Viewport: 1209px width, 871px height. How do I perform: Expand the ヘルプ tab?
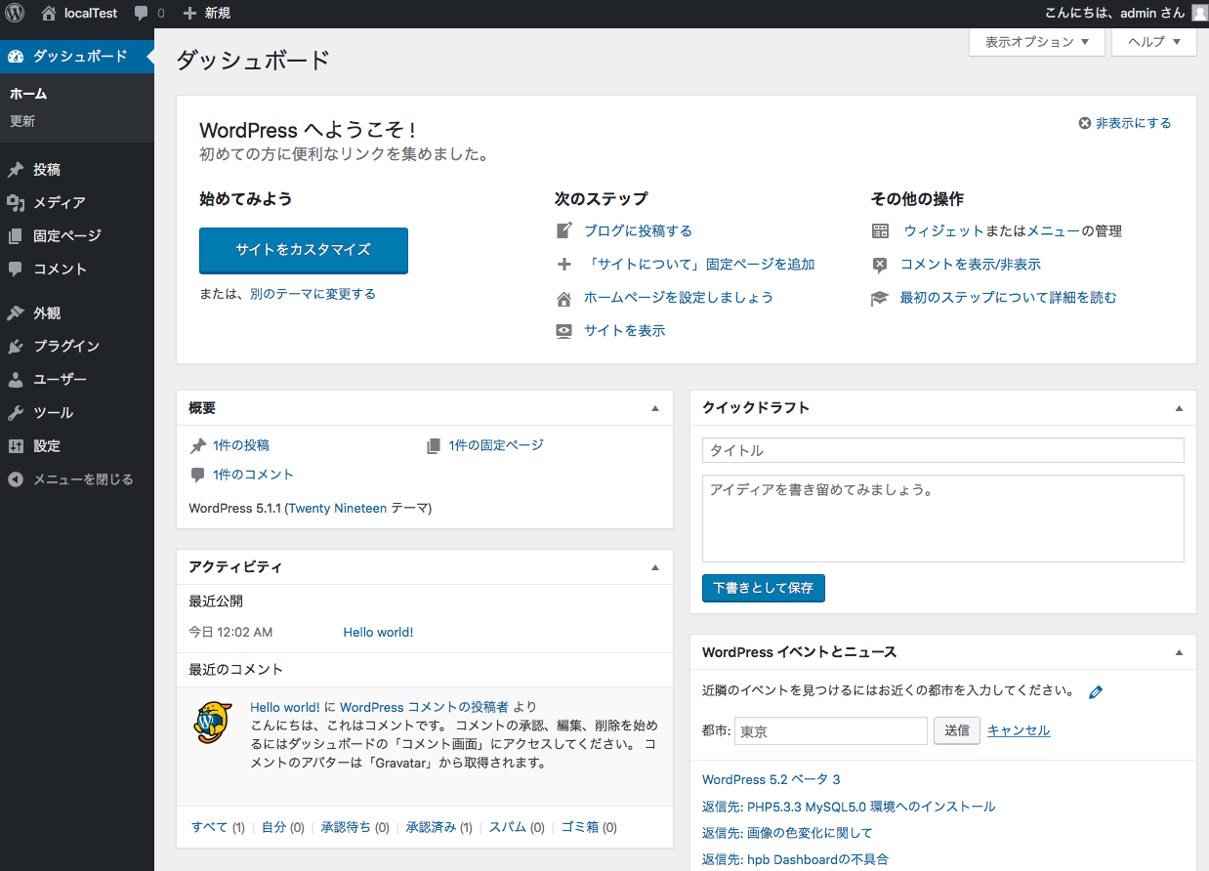[x=1154, y=42]
